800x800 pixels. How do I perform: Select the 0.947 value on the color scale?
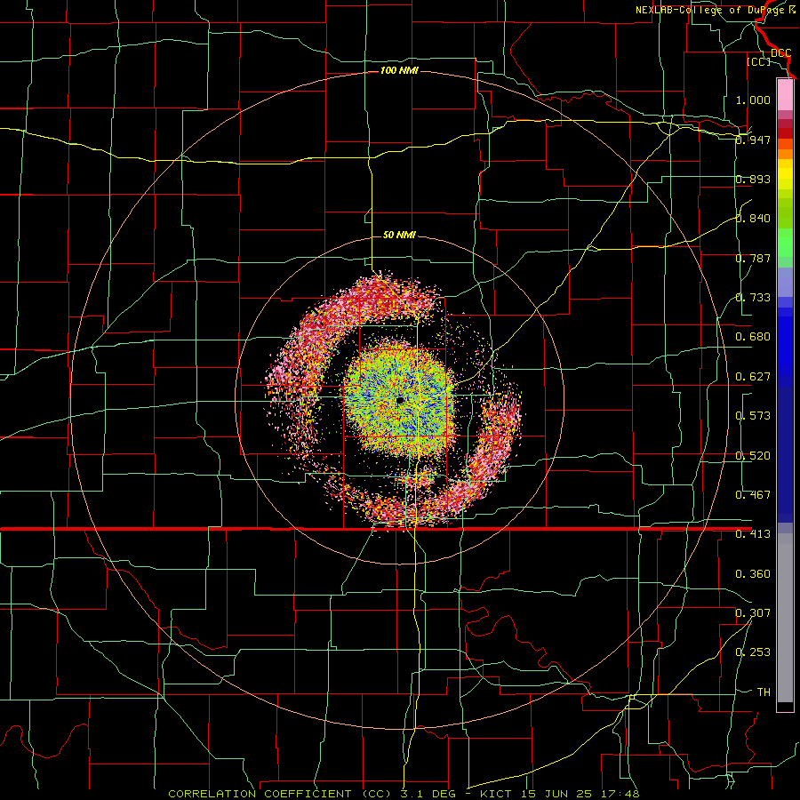pyautogui.click(x=753, y=140)
